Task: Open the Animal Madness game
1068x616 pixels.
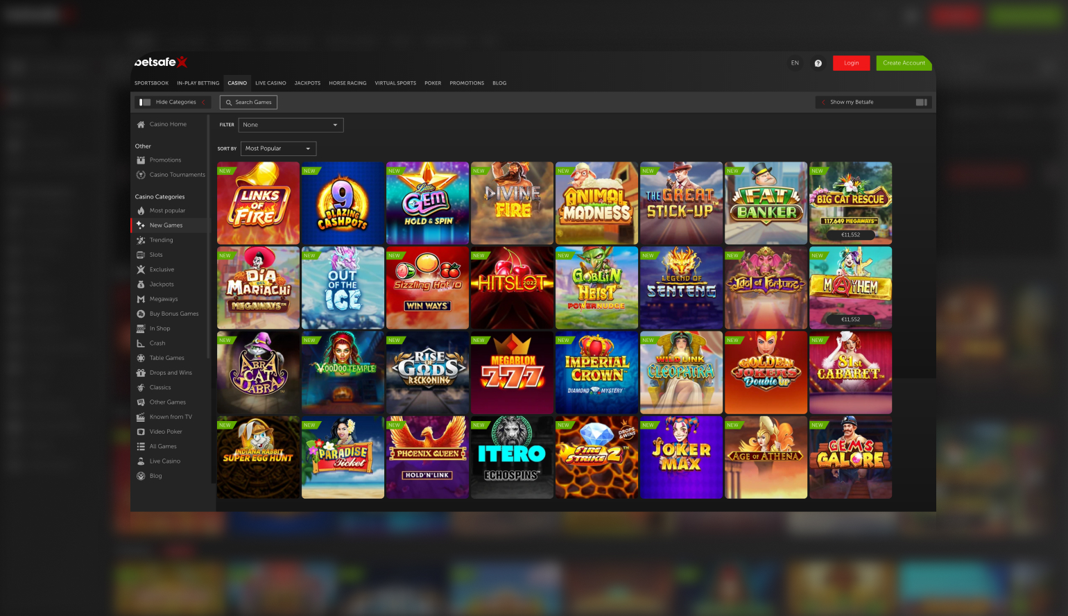Action: click(596, 203)
